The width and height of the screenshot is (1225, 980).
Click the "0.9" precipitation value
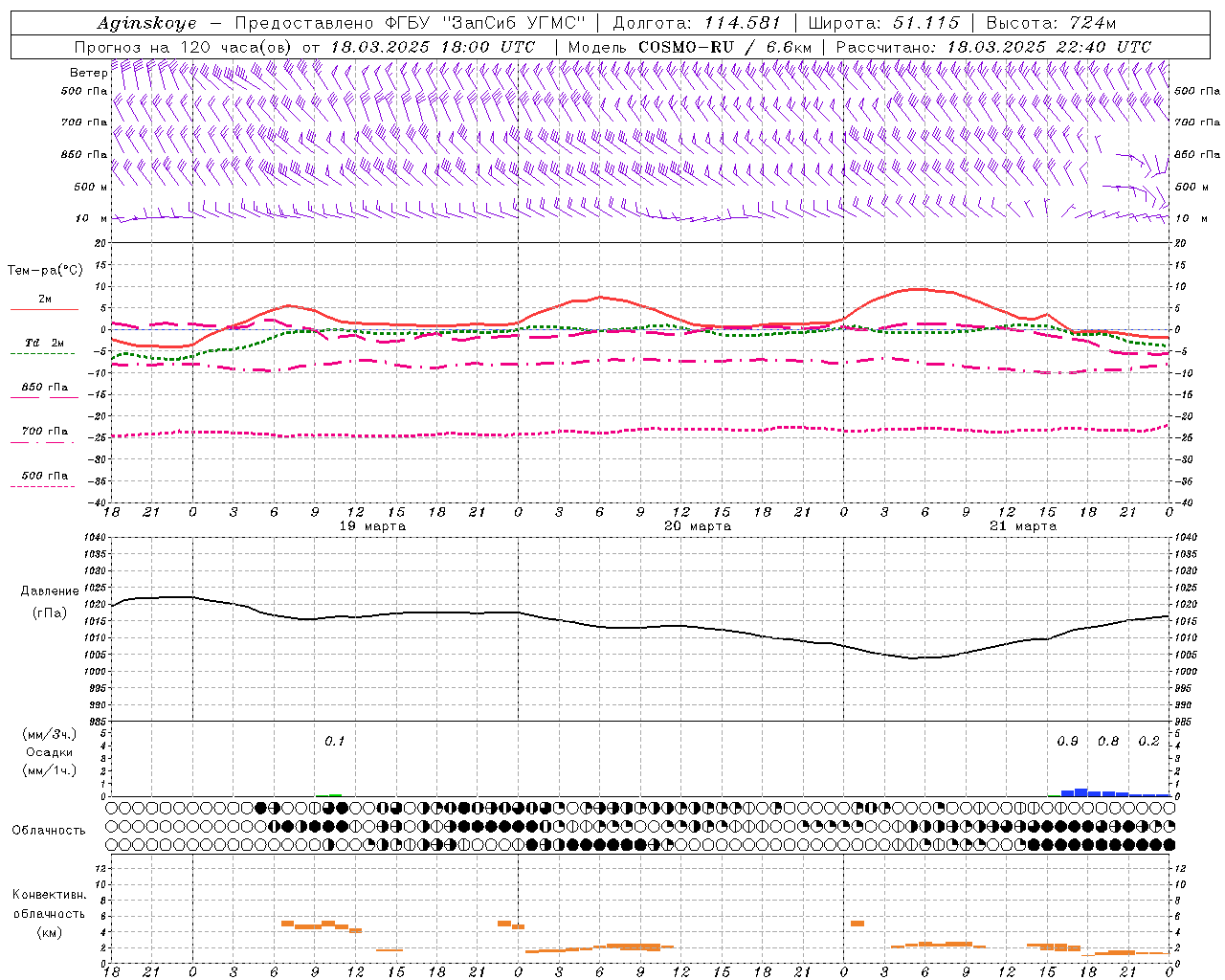point(1067,741)
